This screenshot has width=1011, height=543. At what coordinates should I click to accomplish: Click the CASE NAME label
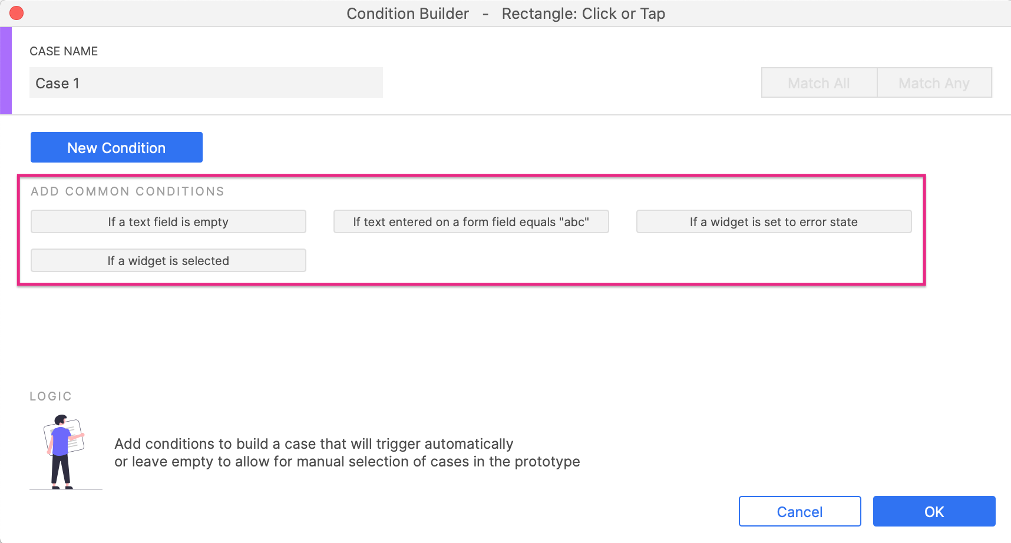point(63,51)
